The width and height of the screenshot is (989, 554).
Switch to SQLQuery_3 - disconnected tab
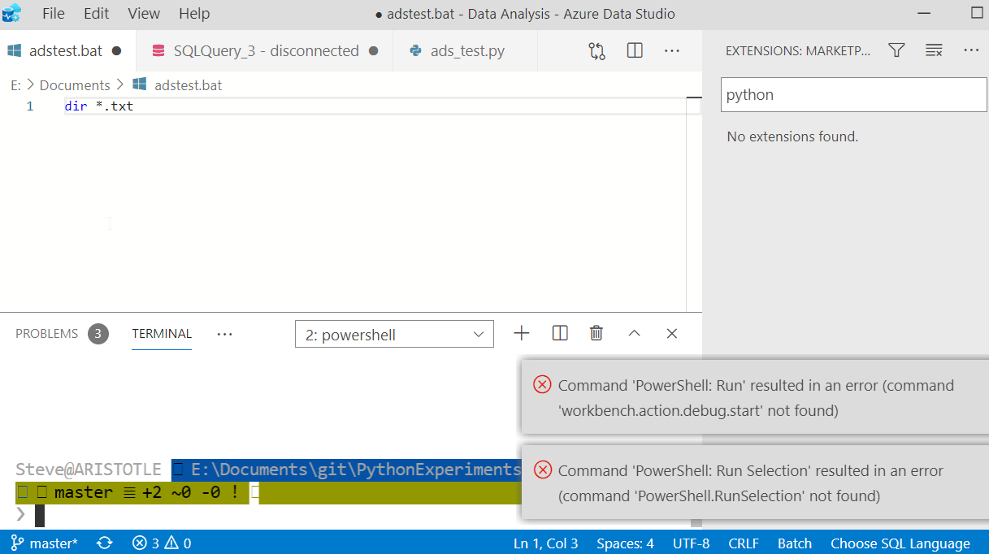(x=264, y=50)
